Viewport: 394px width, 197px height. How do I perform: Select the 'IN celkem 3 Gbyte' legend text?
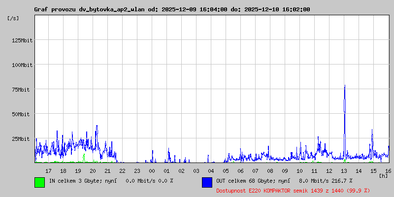point(75,181)
